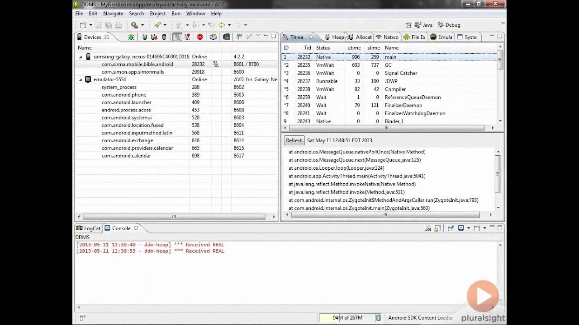
Task: Click the Run Garbage Collector trash icon
Action: pos(379,318)
